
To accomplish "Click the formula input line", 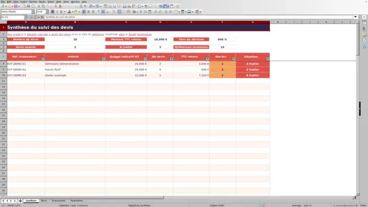I will tap(198, 17).
